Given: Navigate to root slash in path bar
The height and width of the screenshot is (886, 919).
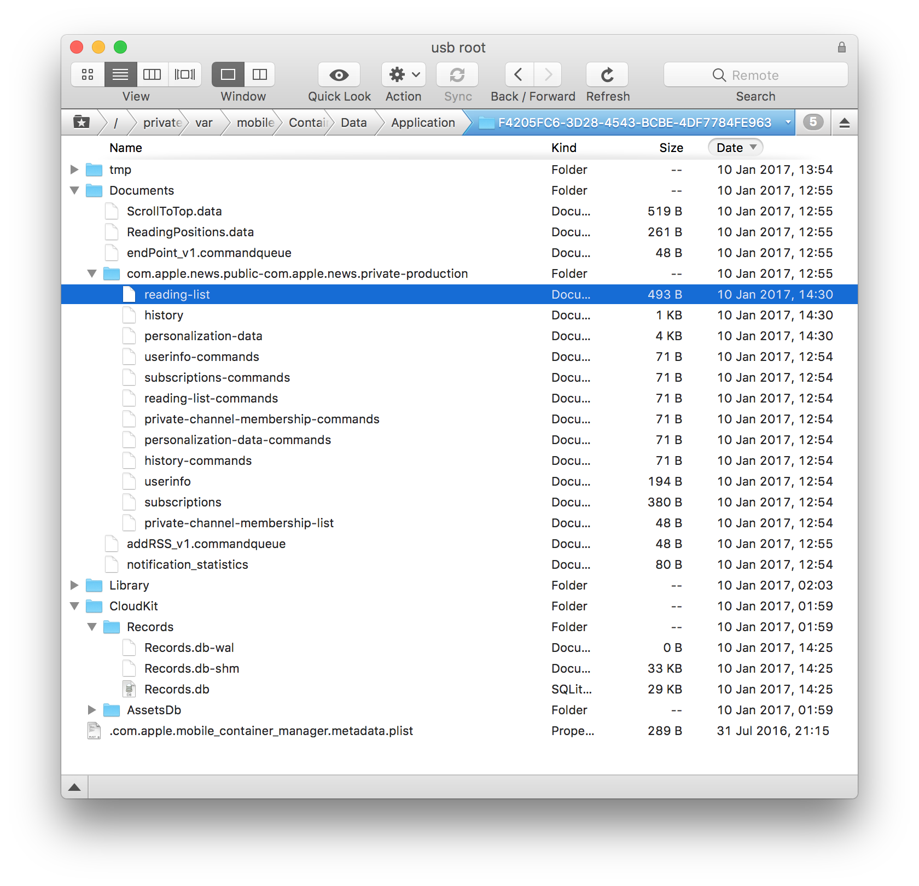Looking at the screenshot, I should click(115, 123).
